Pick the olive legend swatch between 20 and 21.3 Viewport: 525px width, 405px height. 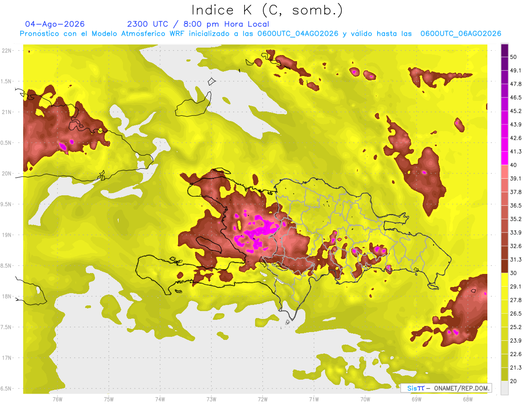(x=504, y=374)
